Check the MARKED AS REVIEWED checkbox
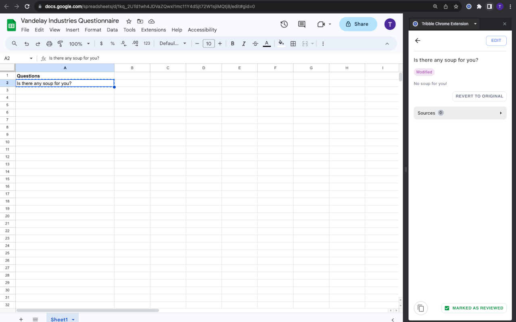 point(447,308)
